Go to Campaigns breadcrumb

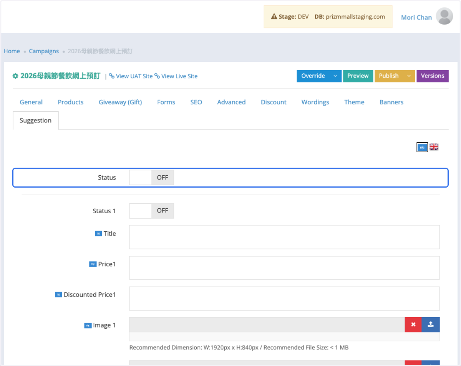click(44, 51)
